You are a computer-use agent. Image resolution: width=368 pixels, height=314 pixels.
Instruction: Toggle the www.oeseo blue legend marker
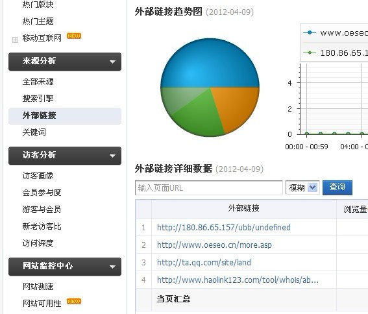click(x=310, y=32)
